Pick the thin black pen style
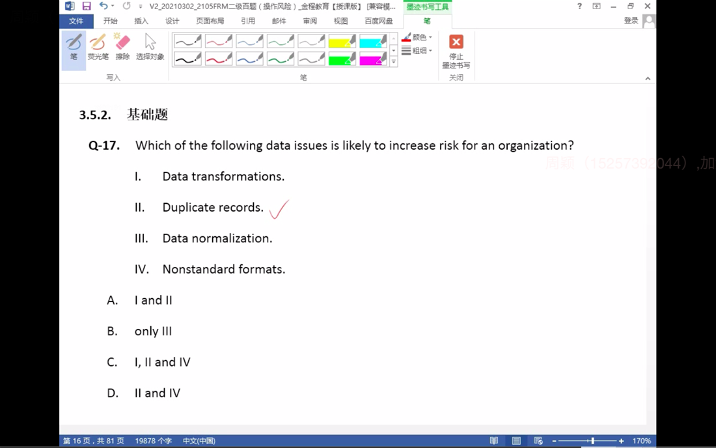This screenshot has height=448, width=716. (x=187, y=41)
